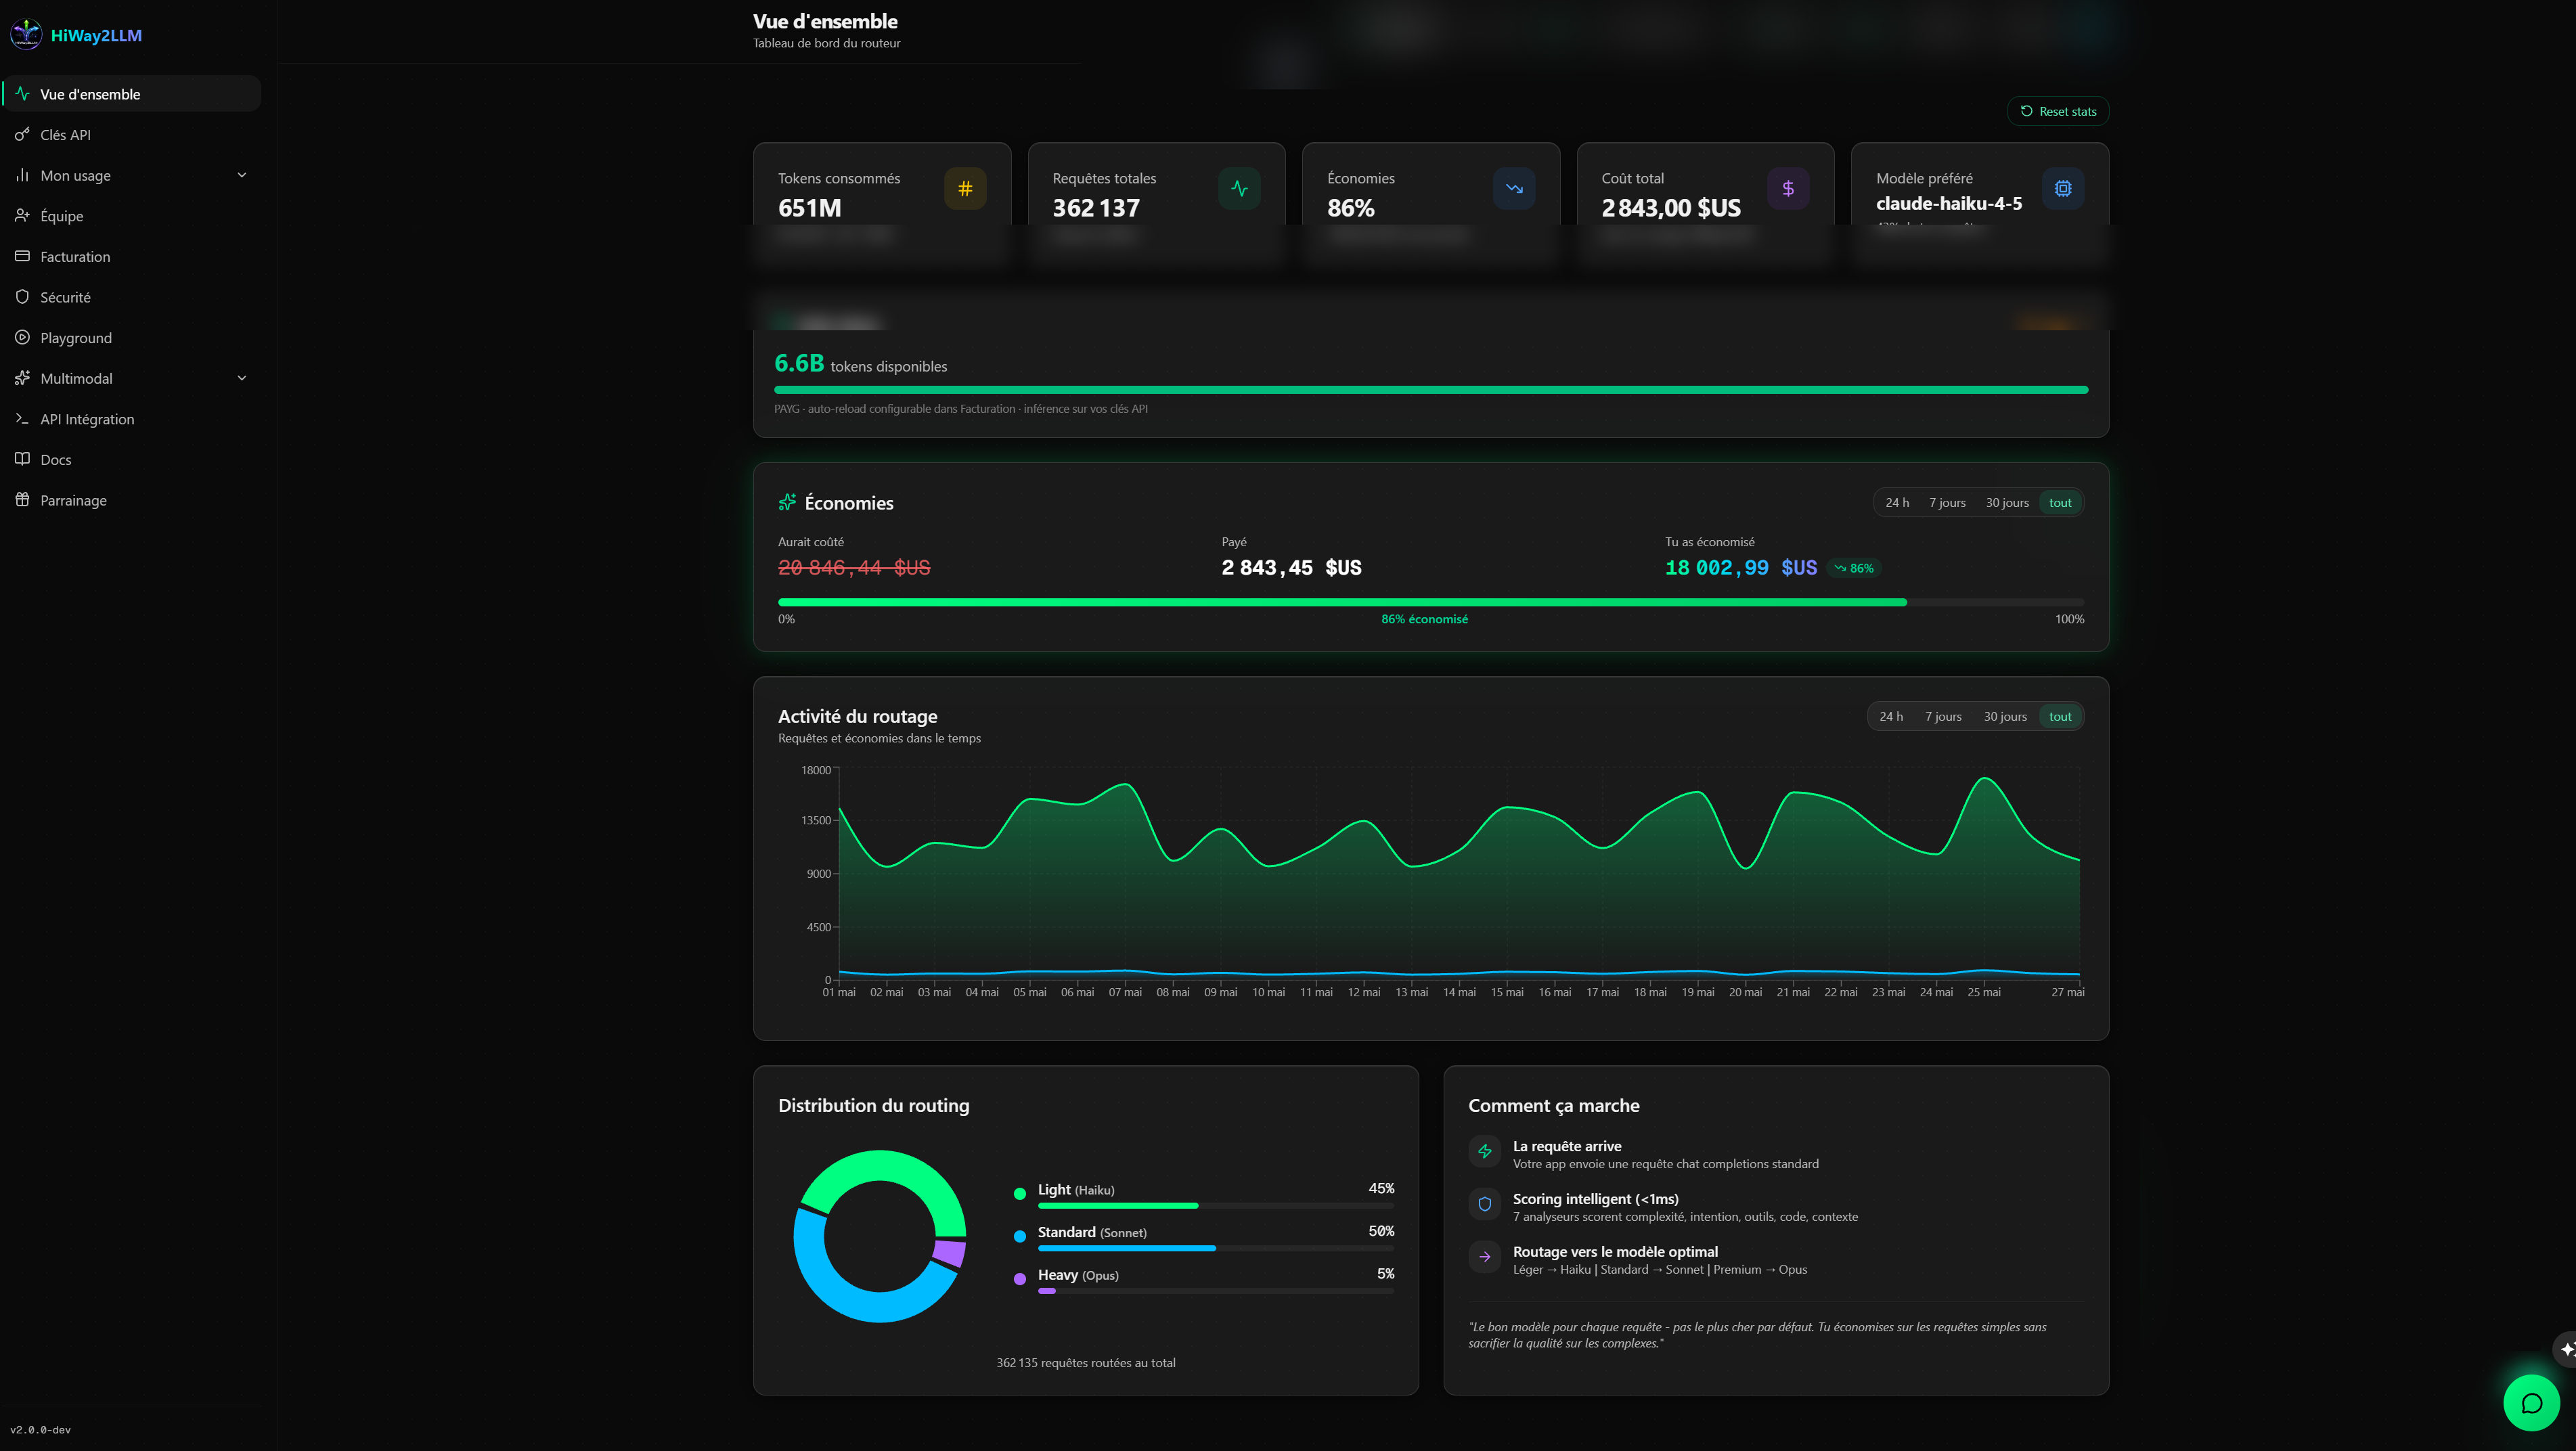Image resolution: width=2576 pixels, height=1451 pixels.
Task: Click the Coût total dollar icon
Action: coord(1788,188)
